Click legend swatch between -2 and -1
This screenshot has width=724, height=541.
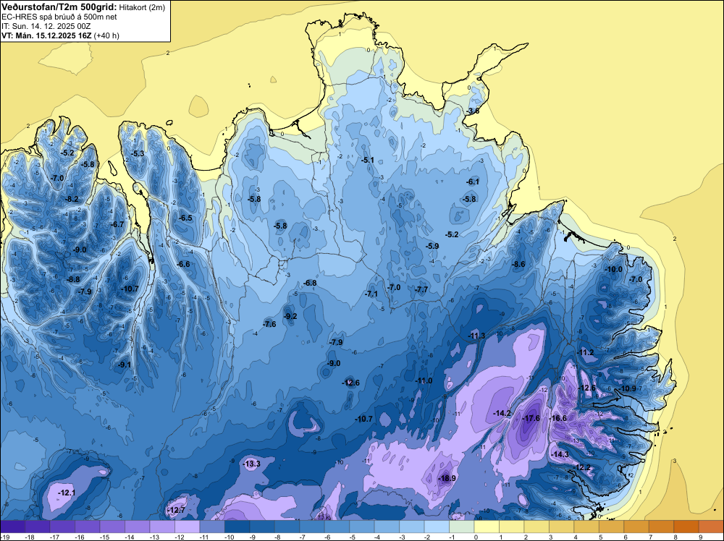[x=437, y=527]
